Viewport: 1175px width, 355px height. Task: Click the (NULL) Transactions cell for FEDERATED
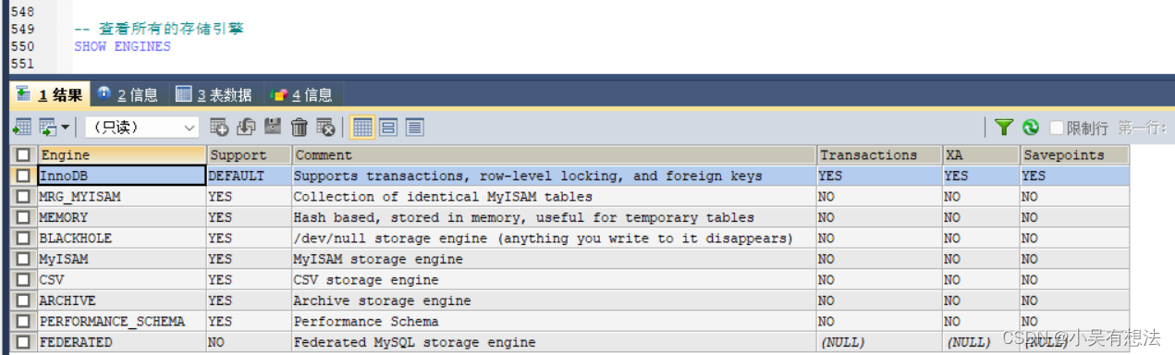(x=880, y=342)
